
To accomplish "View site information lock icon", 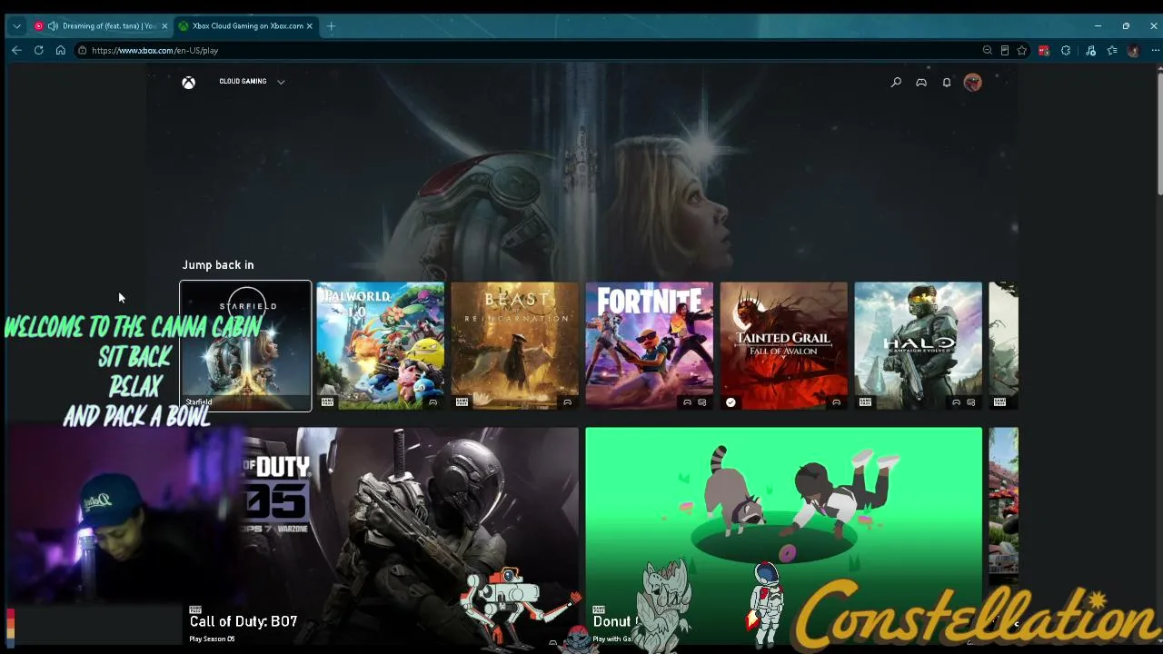I will (x=82, y=51).
